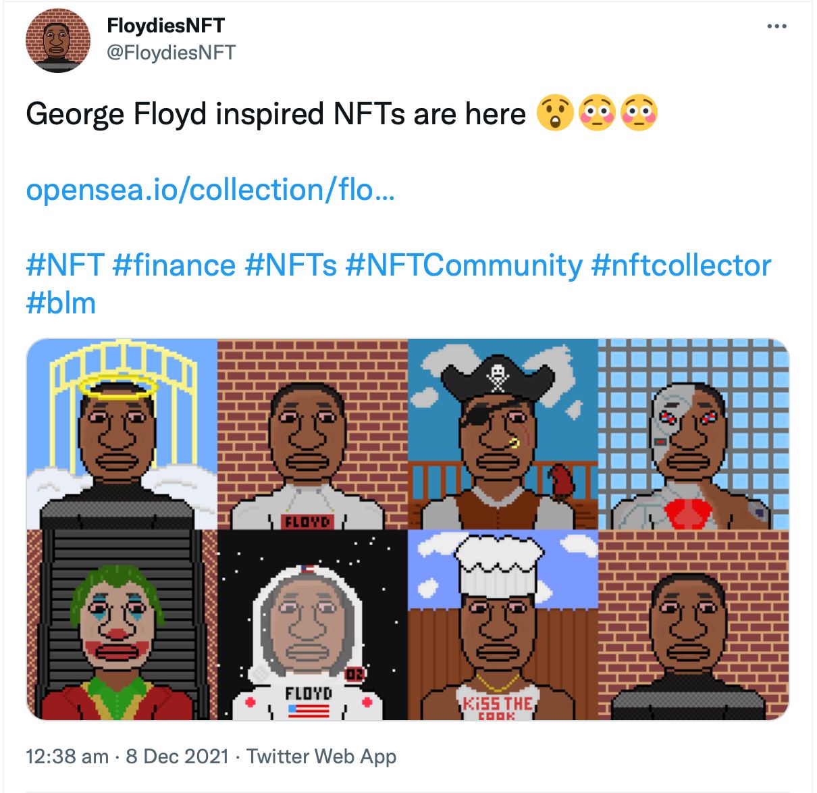Open the #nftcollector hashtag

pyautogui.click(x=681, y=265)
